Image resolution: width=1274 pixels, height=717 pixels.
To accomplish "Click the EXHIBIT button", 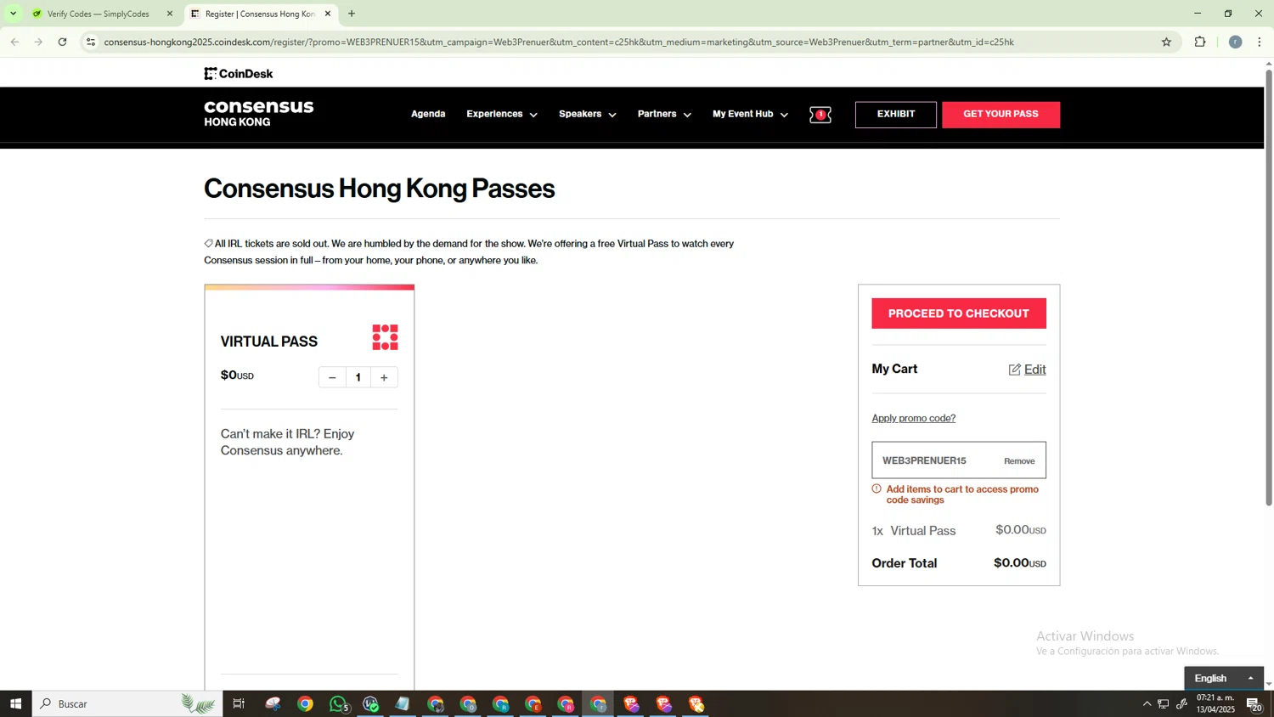I will (x=896, y=115).
